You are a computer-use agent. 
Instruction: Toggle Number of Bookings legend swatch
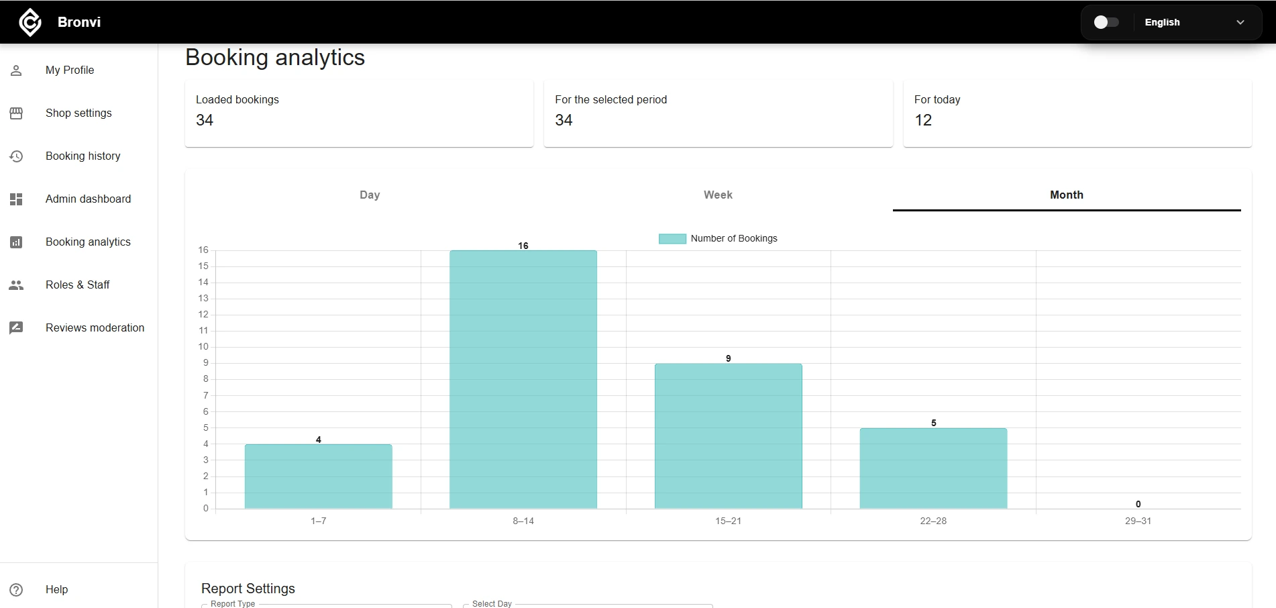pyautogui.click(x=672, y=238)
